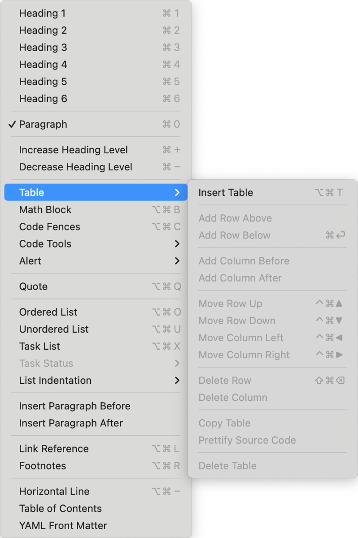Select the checked Paragraph menu item
This screenshot has height=538, width=358.
pyautogui.click(x=43, y=124)
